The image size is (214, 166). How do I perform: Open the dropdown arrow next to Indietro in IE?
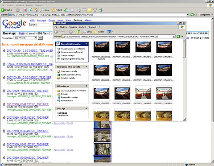[x=14, y=10]
